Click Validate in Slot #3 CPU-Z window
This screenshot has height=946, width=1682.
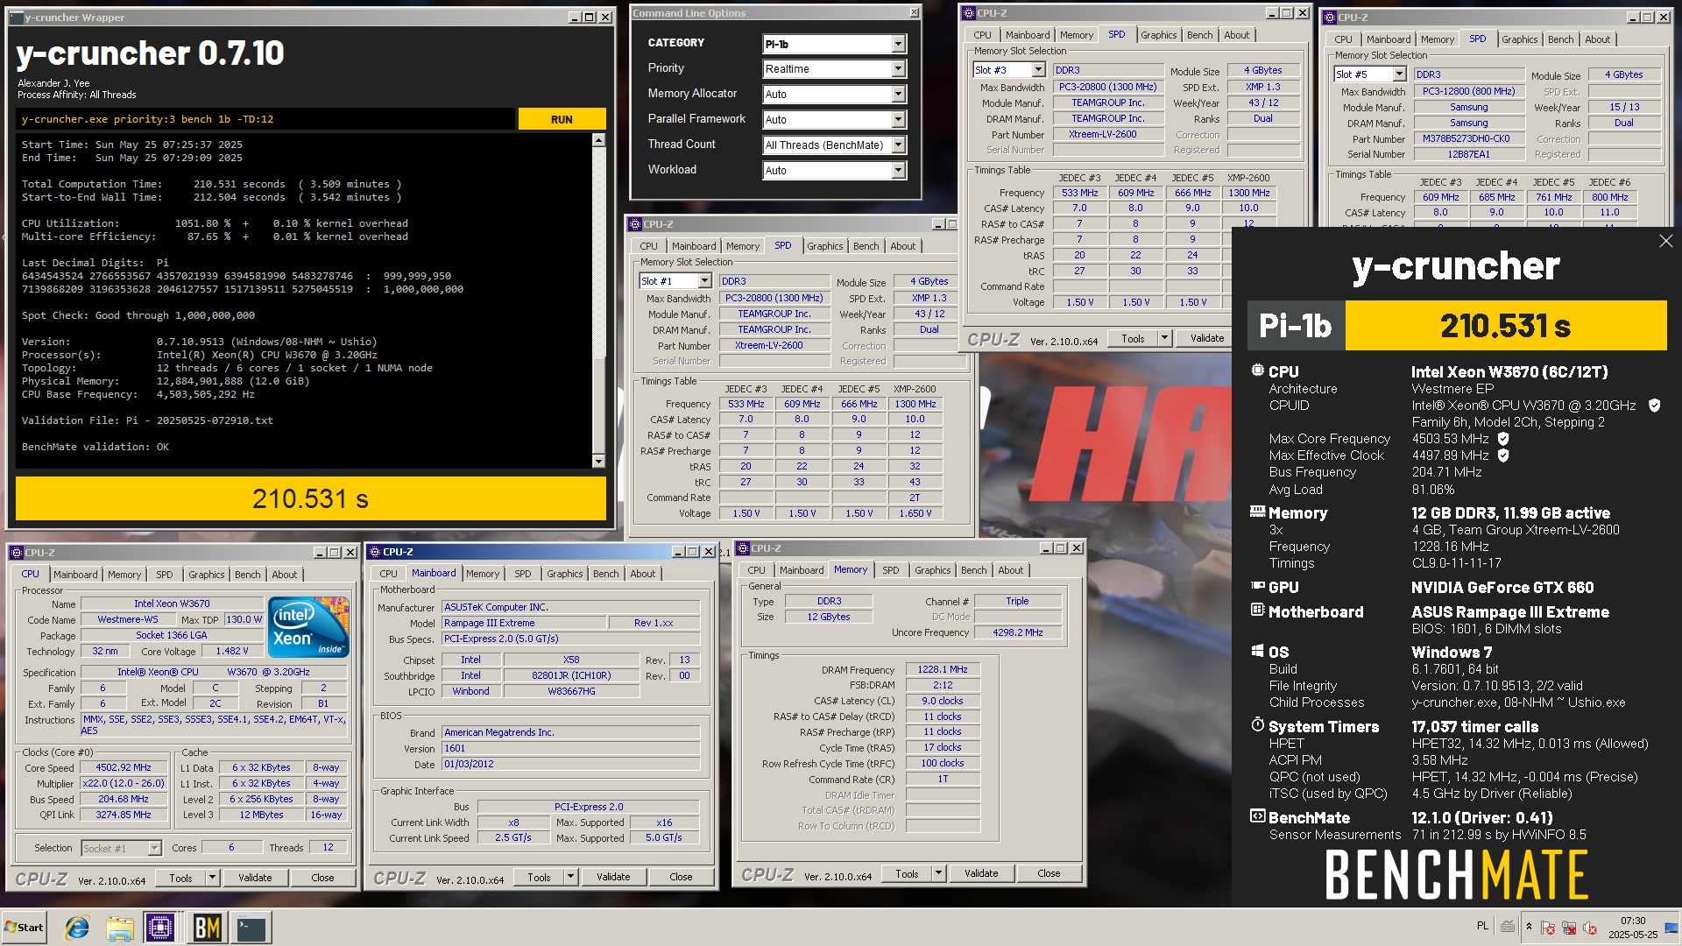(1207, 338)
